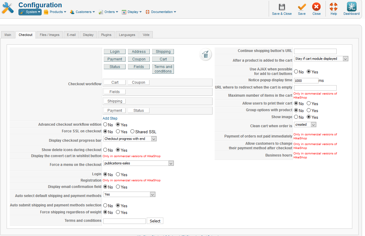This screenshot has height=236, width=365.
Task: Go to the Dashboard icon
Action: [351, 7]
